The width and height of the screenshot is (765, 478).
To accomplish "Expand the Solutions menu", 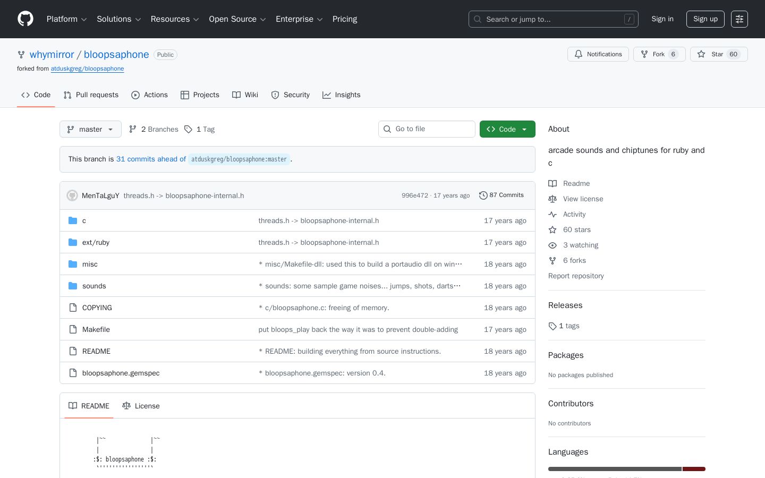I will pos(118,19).
